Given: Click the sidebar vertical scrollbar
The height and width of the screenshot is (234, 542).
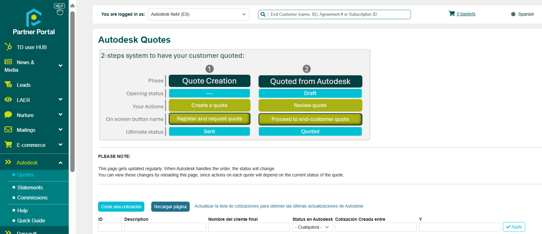Looking at the screenshot, I should [72, 92].
